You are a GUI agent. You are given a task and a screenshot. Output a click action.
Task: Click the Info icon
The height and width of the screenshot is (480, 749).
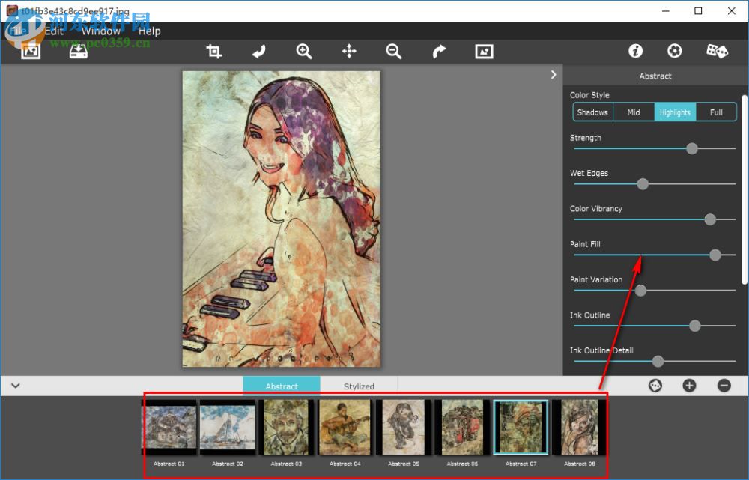click(x=635, y=51)
